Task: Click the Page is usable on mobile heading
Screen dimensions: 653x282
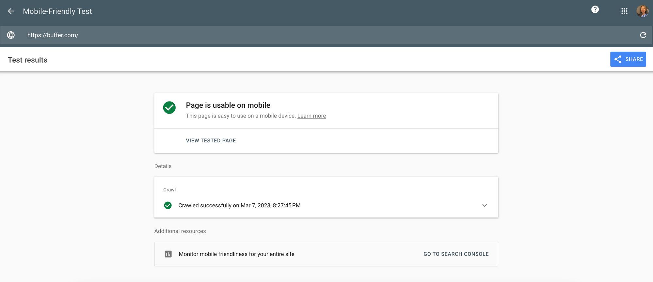Action: pos(228,105)
